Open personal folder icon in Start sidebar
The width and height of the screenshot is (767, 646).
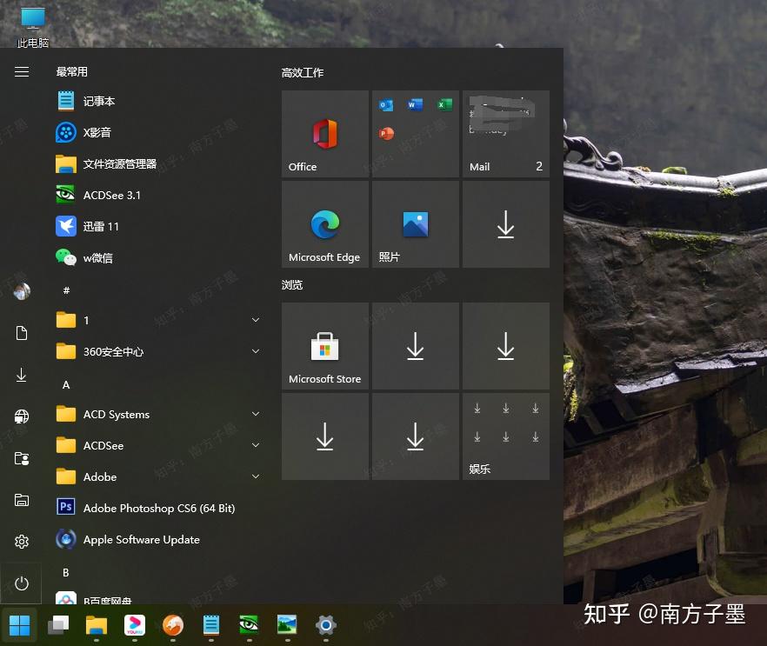(x=22, y=458)
